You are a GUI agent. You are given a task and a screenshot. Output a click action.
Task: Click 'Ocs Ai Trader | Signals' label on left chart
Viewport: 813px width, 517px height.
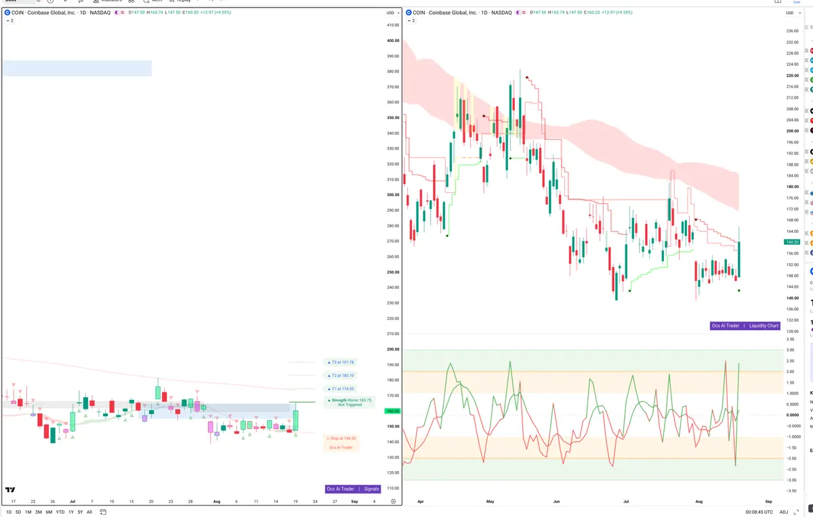pyautogui.click(x=353, y=489)
